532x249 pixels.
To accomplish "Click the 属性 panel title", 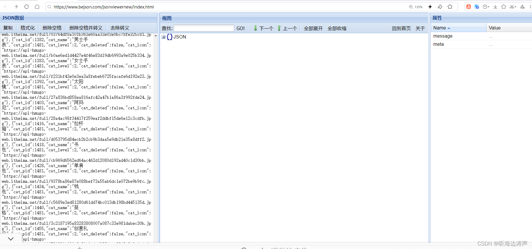I will 437,18.
